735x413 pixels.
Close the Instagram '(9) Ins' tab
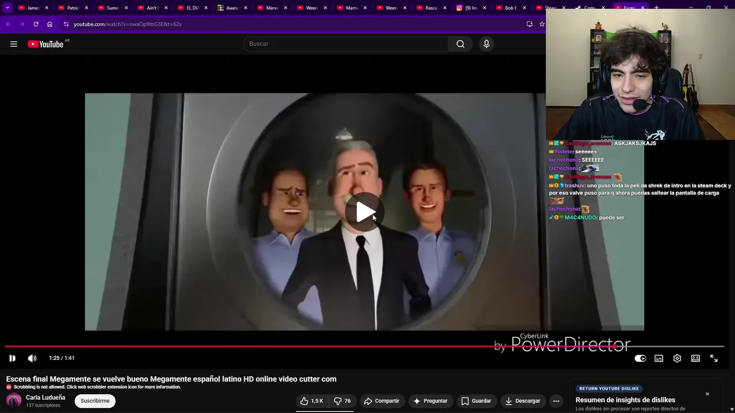point(484,8)
